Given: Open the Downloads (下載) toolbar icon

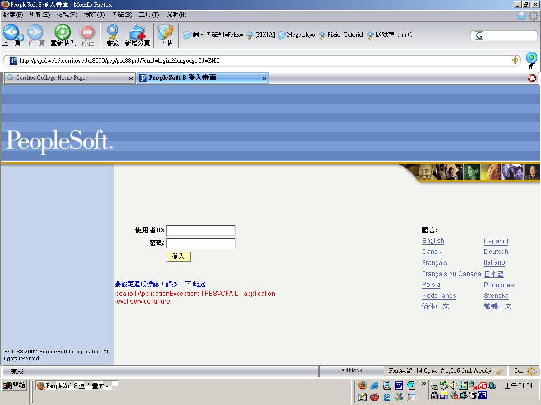Looking at the screenshot, I should (166, 33).
